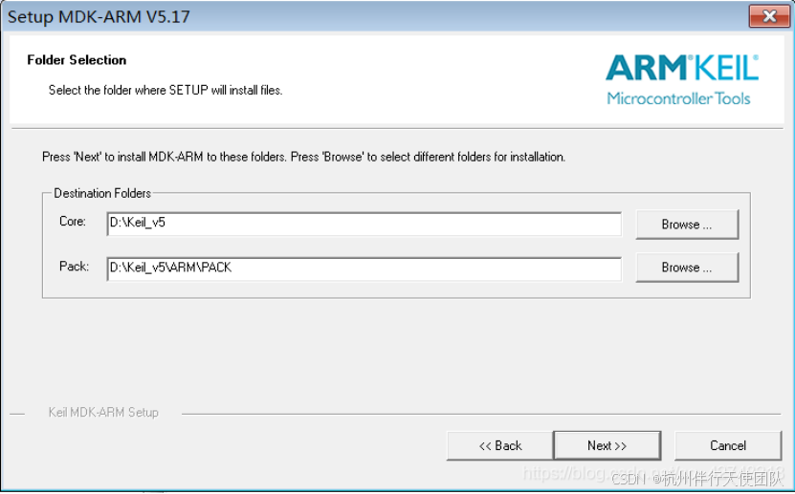Click the Destination Folders group label
Image resolution: width=795 pixels, height=494 pixels.
[x=102, y=193]
